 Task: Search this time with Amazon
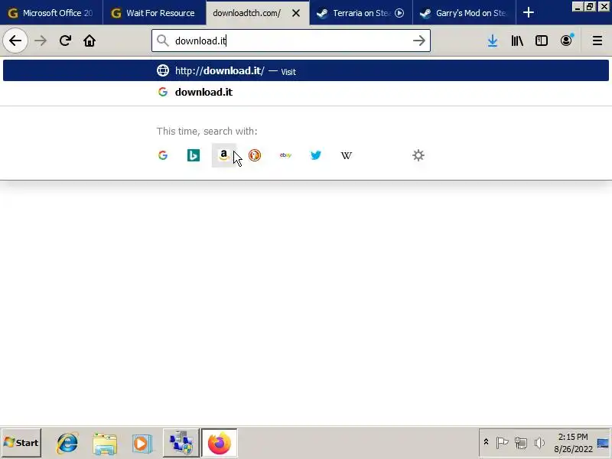tap(223, 155)
